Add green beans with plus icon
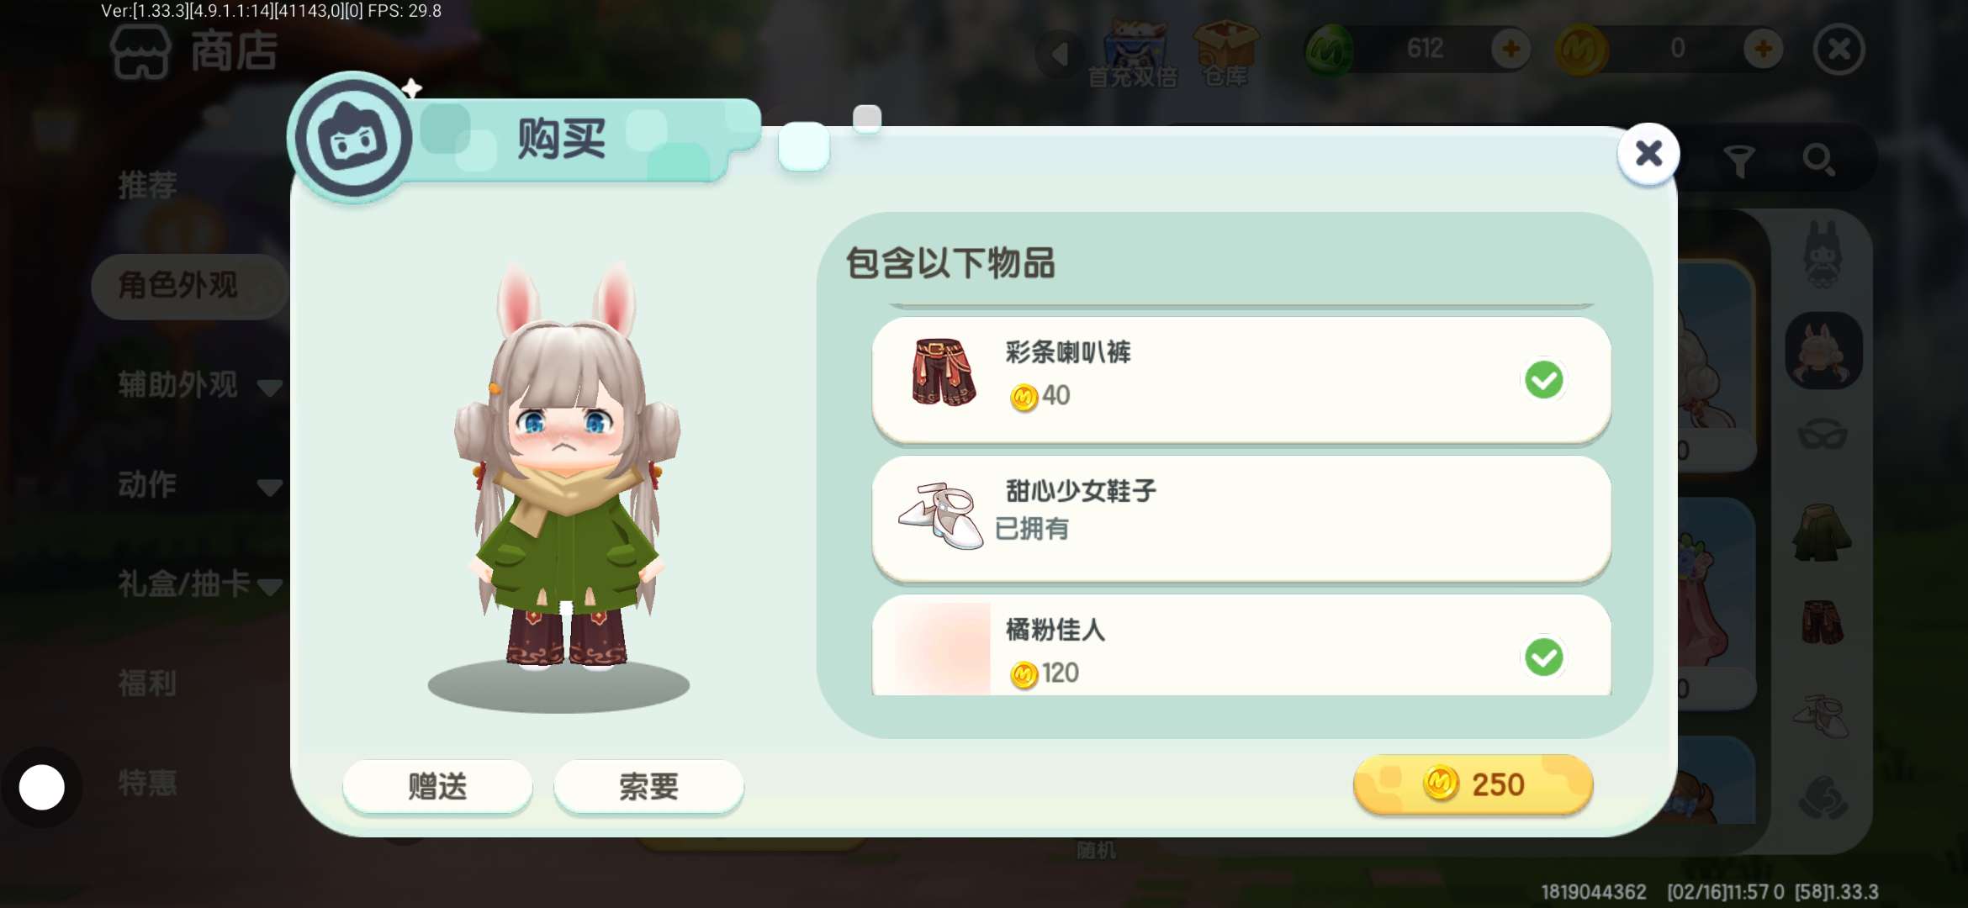The image size is (1968, 908). pos(1510,49)
